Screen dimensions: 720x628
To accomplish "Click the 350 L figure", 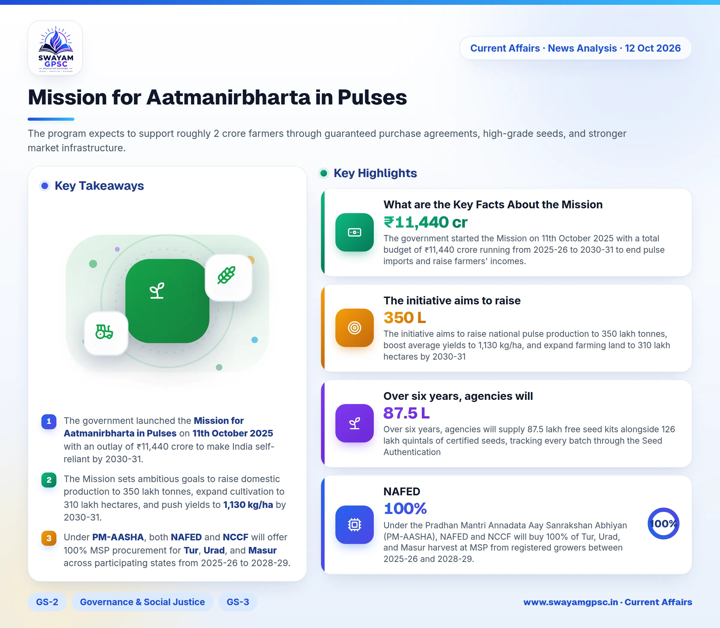I will point(404,318).
